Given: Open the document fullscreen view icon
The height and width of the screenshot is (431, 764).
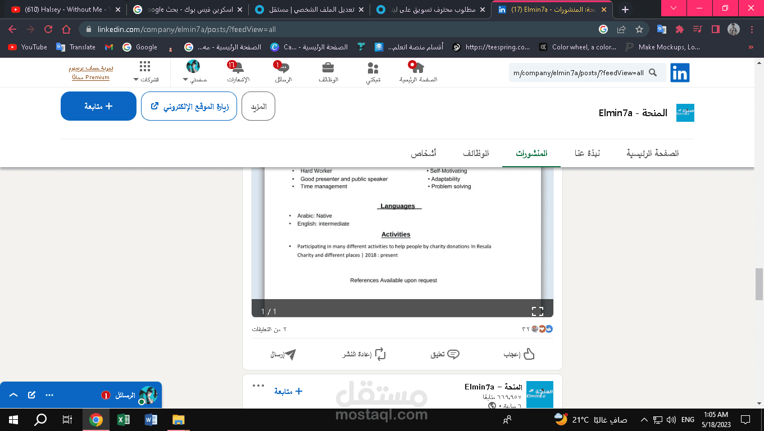Looking at the screenshot, I should (x=538, y=311).
